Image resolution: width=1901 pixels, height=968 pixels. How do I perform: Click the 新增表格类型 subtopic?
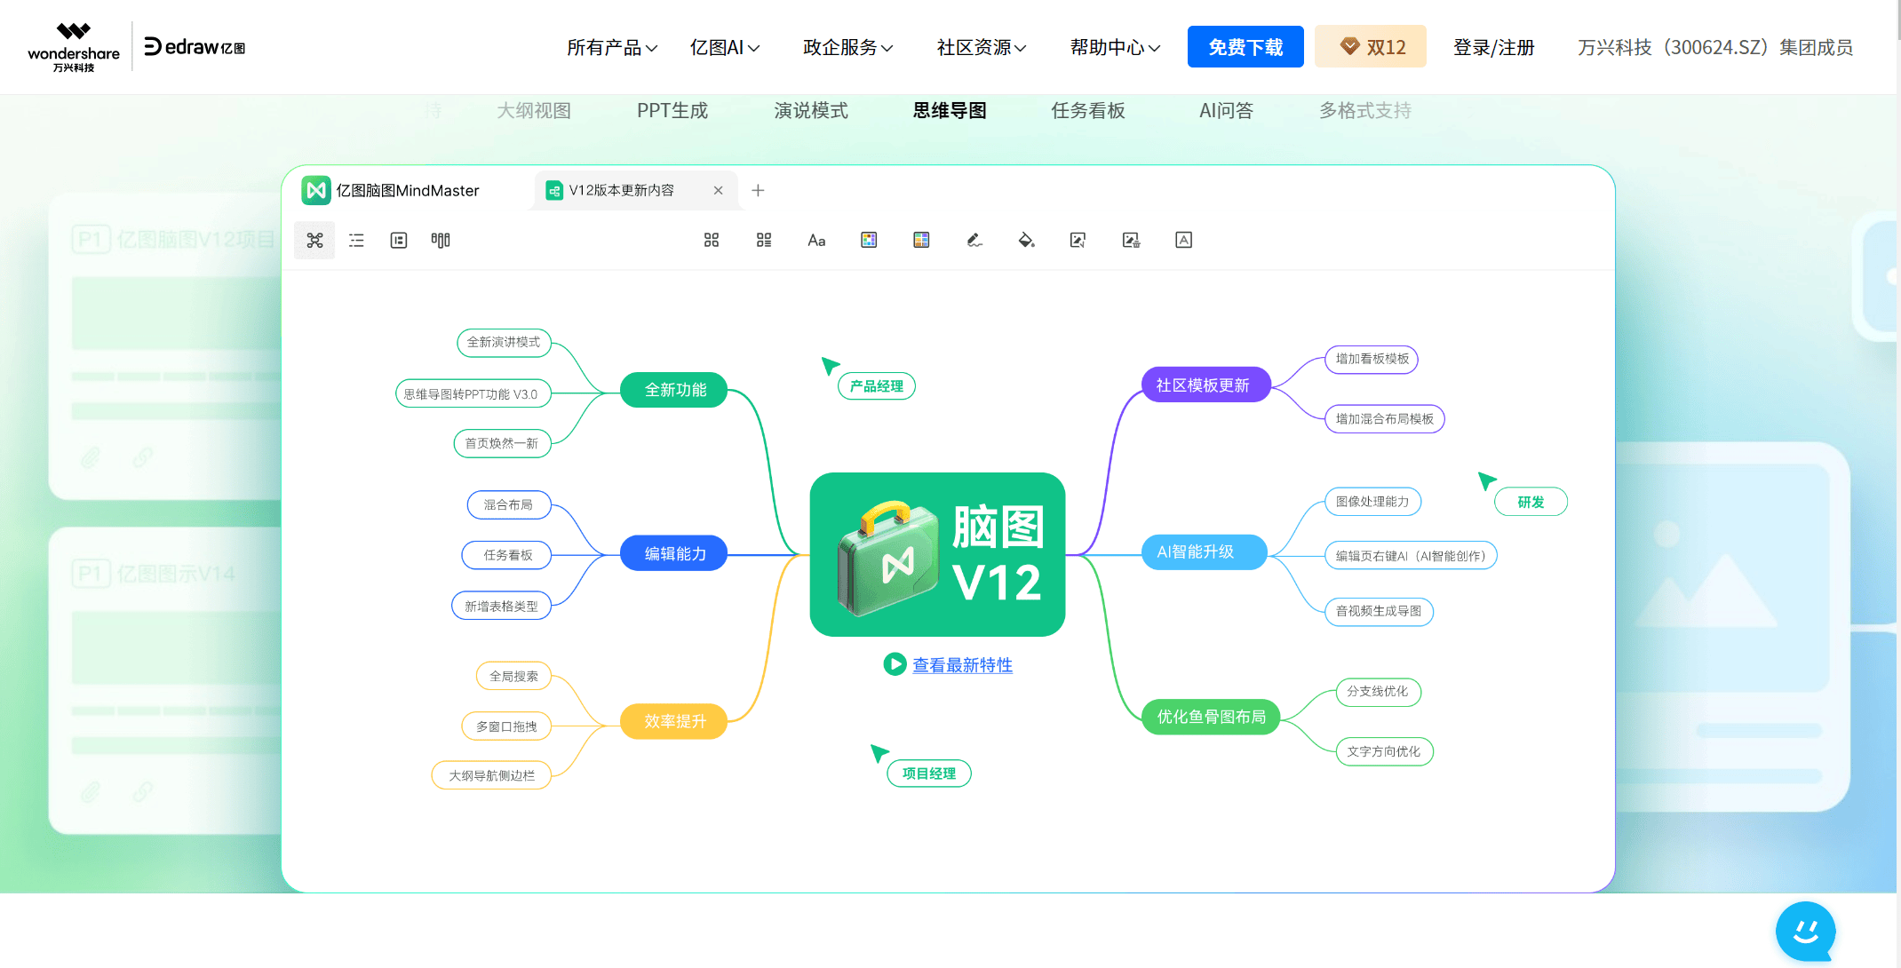[501, 606]
